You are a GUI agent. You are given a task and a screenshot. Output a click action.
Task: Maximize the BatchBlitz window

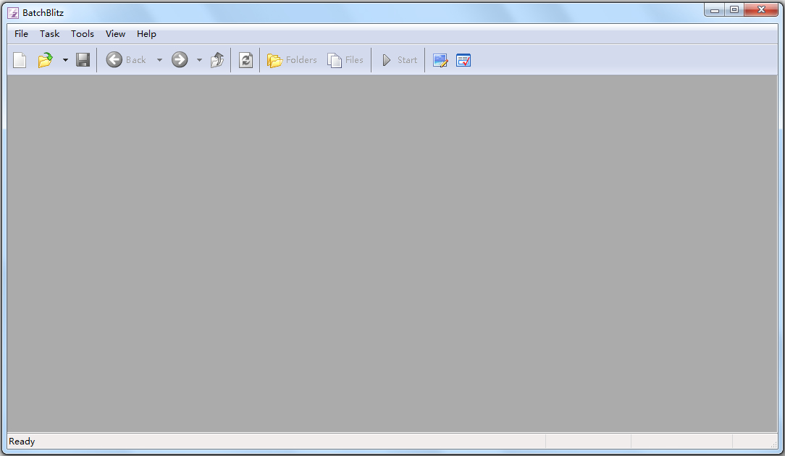734,10
